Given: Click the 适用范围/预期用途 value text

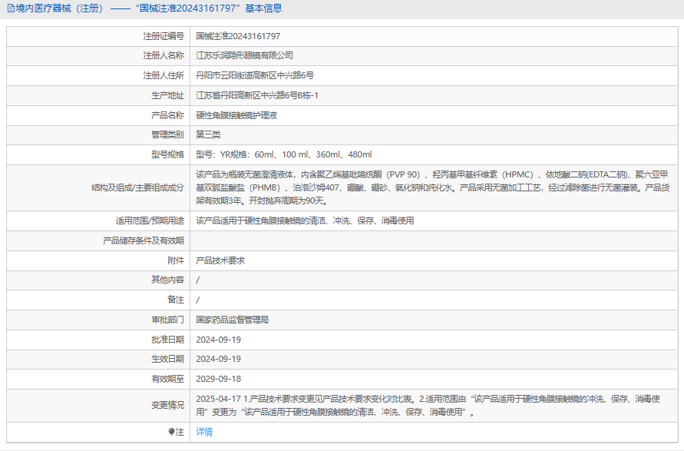Looking at the screenshot, I should point(305,221).
